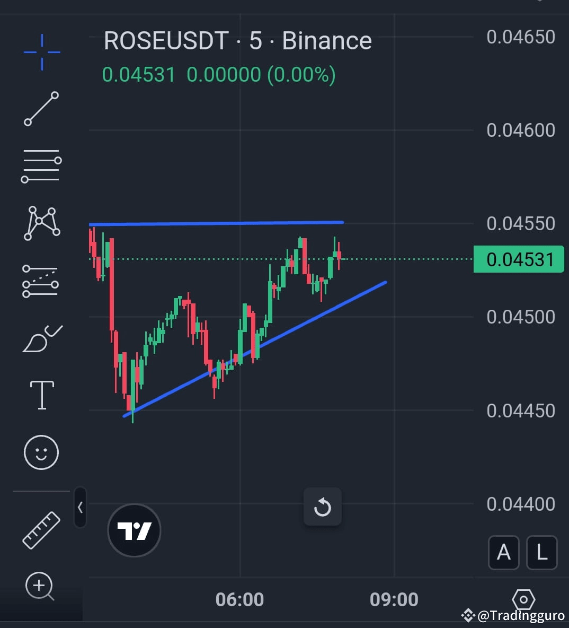Select the brush drawing tool

pyautogui.click(x=42, y=338)
